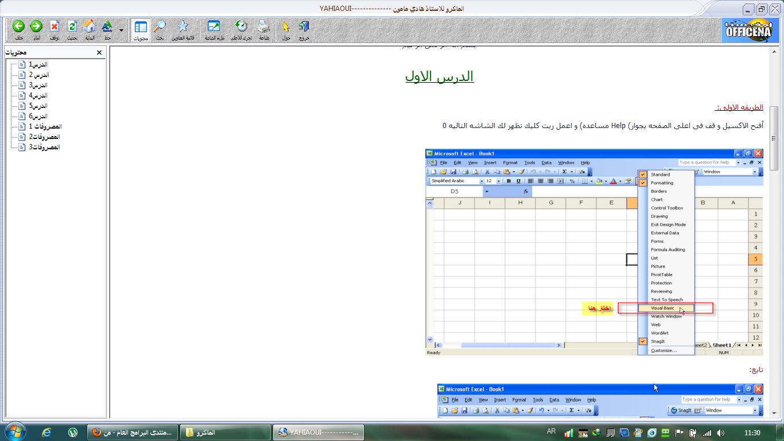Switch to full screen ملء الشاشة icon

[214, 30]
